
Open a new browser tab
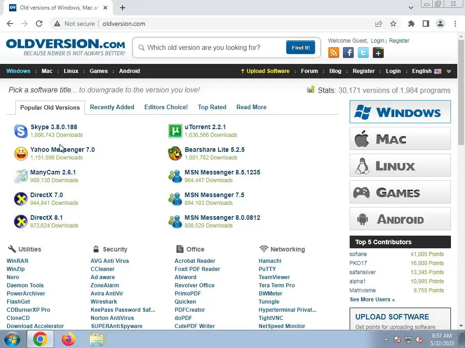(x=123, y=8)
